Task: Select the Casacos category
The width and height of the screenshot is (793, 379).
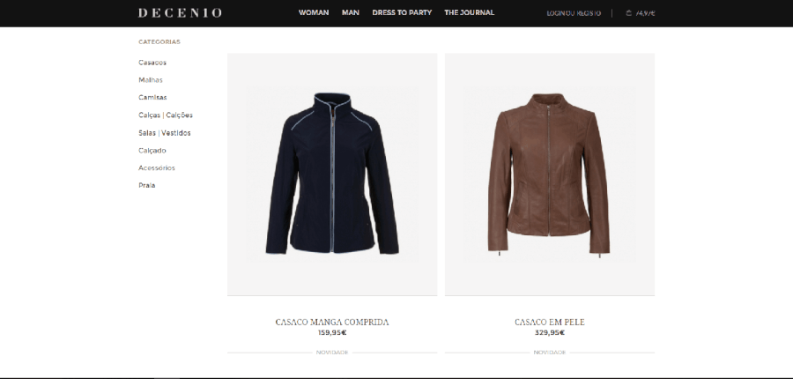Action: click(152, 63)
